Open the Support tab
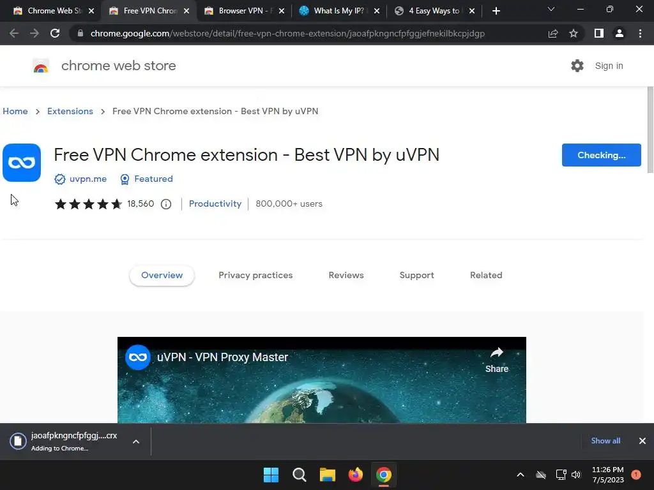Screen dimensions: 654x490 coord(416,276)
